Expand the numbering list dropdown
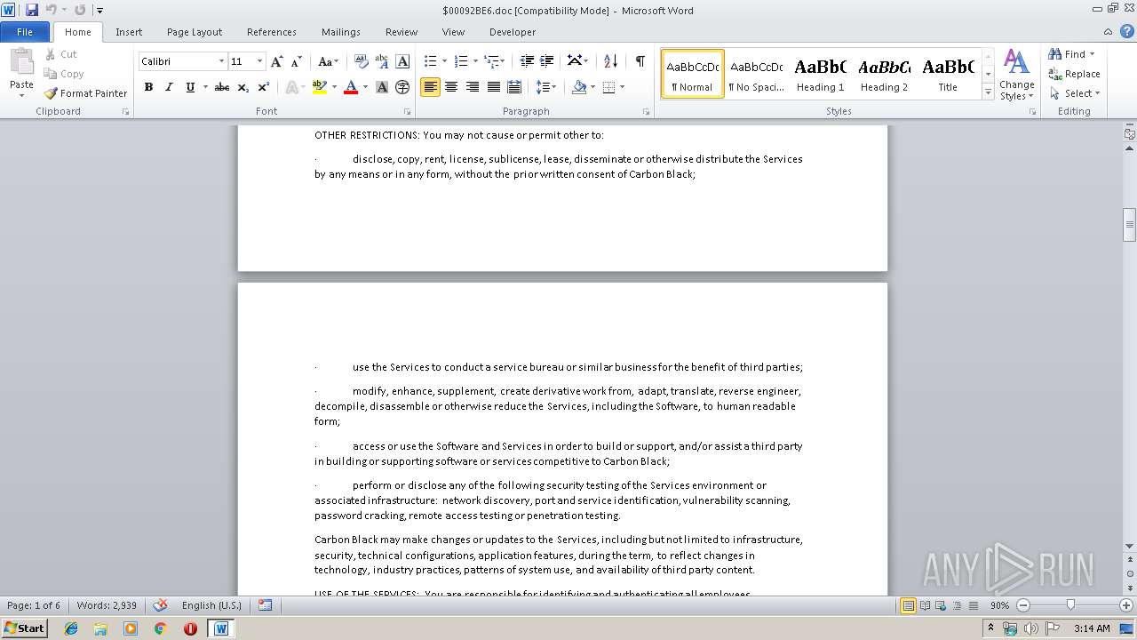Screen dimensions: 1137x640 [475, 61]
